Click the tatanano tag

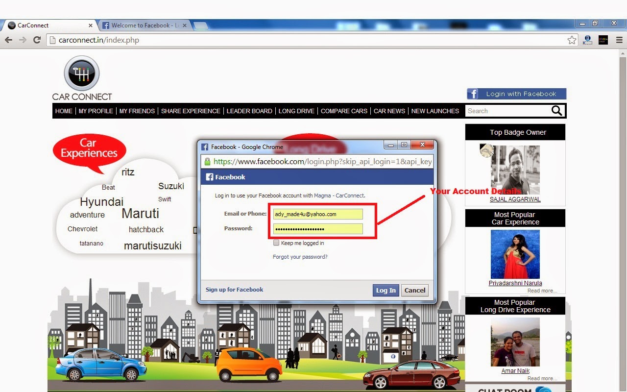pyautogui.click(x=92, y=243)
